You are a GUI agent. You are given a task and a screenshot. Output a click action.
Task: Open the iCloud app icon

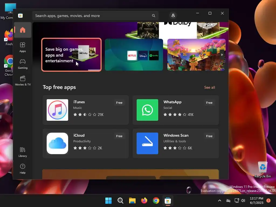click(57, 143)
